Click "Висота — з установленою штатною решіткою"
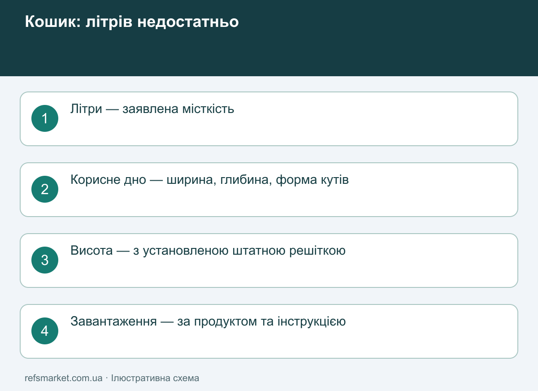 (x=208, y=251)
